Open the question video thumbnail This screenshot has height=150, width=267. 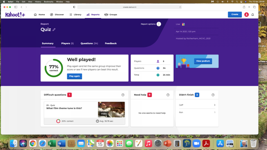coord(111,109)
